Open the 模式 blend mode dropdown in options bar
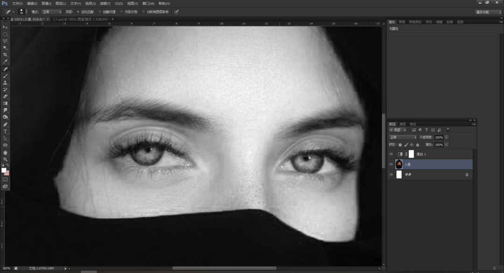 51,12
